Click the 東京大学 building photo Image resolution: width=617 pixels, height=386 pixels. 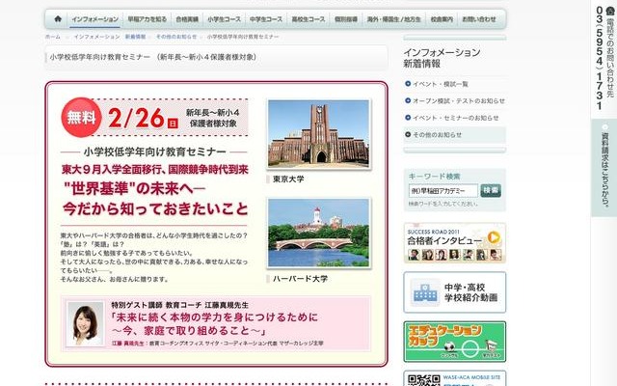(x=319, y=134)
